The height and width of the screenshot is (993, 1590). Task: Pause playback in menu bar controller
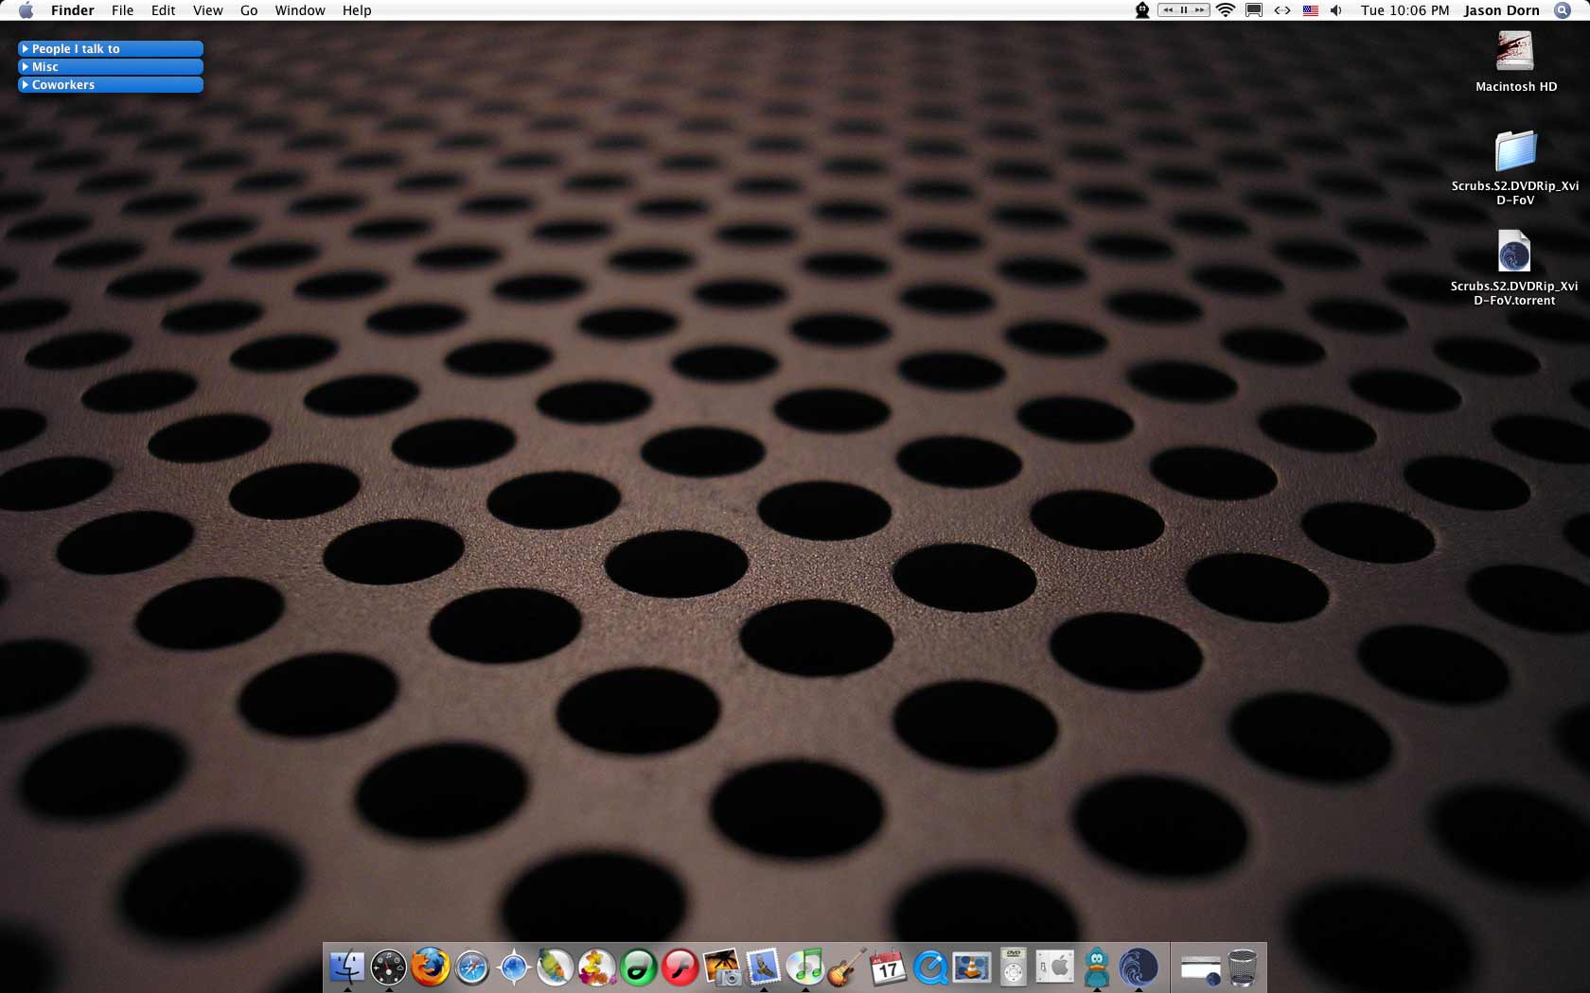(1183, 10)
